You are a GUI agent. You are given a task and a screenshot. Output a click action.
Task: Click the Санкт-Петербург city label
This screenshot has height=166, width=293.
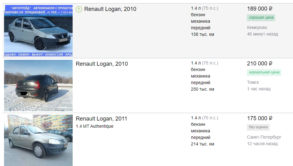click(264, 137)
